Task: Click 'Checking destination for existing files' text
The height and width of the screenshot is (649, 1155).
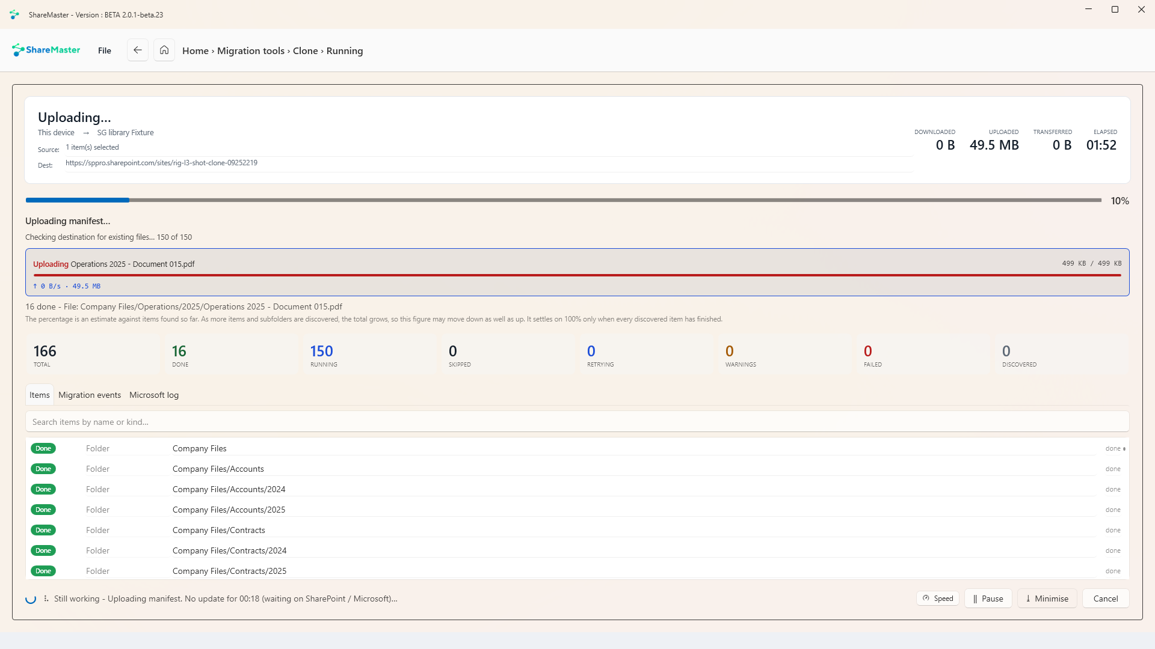Action: click(108, 237)
